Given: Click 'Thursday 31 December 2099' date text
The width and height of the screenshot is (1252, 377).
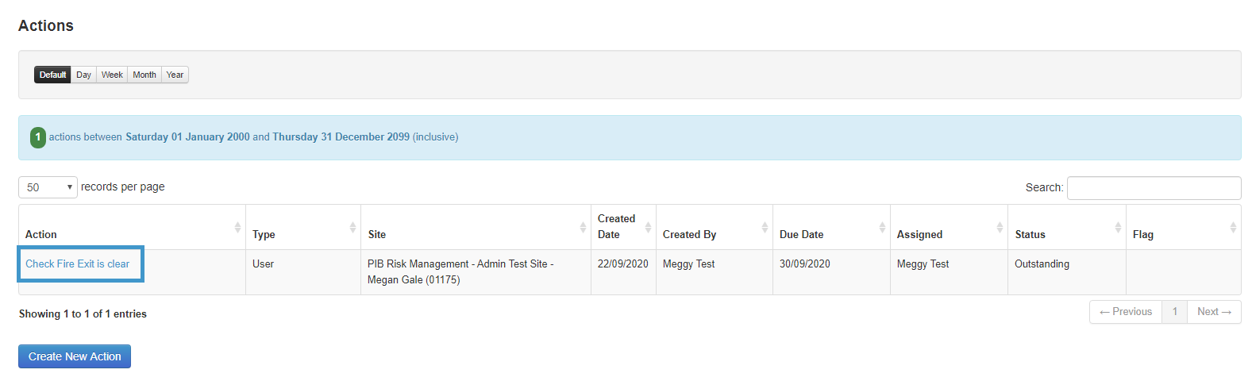Looking at the screenshot, I should point(341,137).
